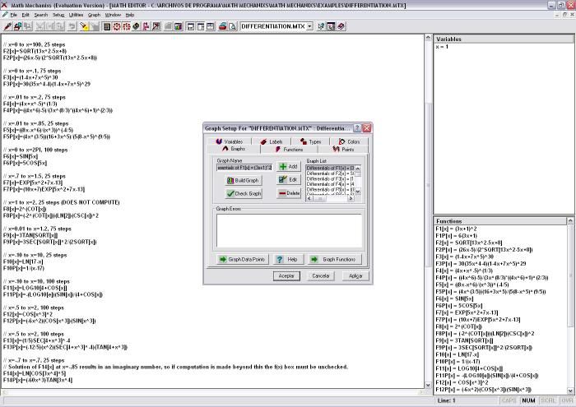Click the Build Graph button

coord(244,180)
